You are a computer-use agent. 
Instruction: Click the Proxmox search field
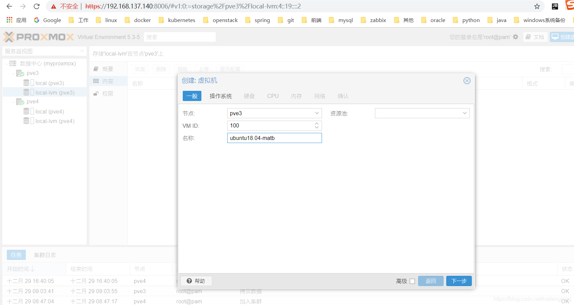click(180, 37)
